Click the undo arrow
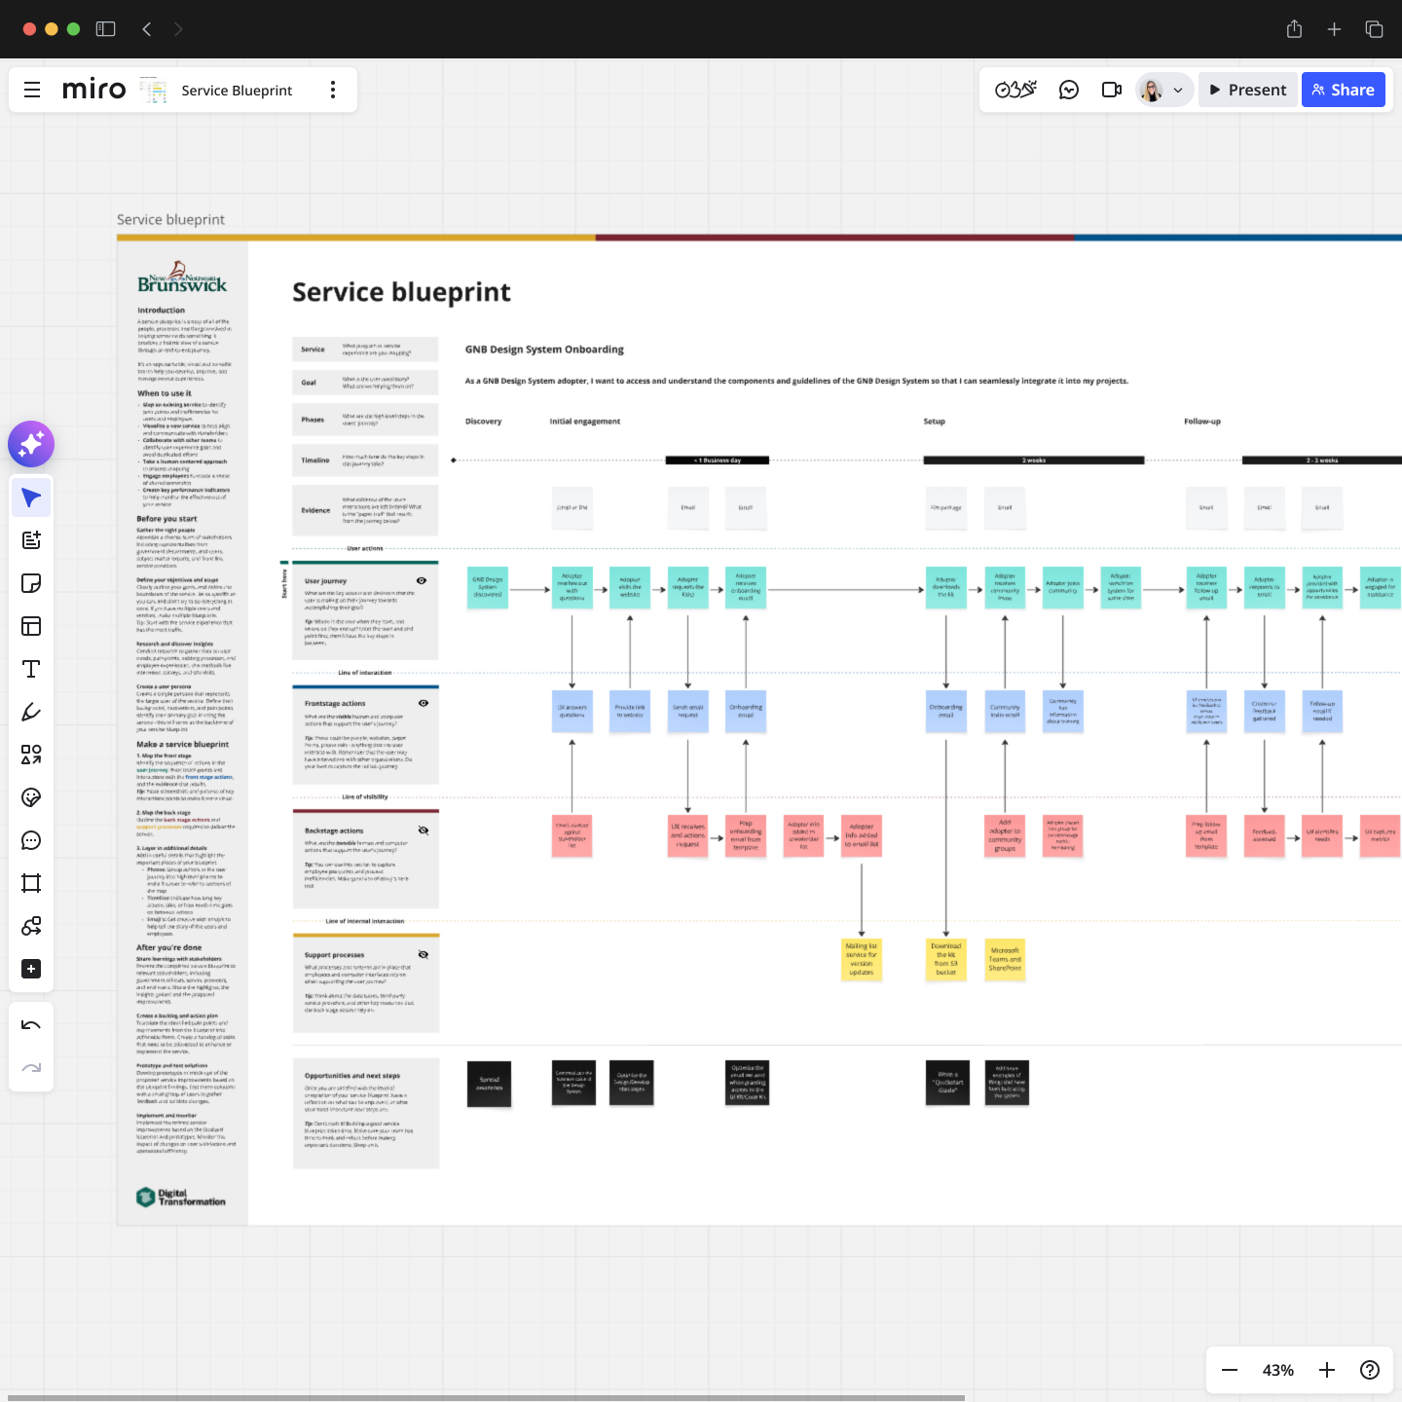Viewport: 1402px width, 1402px height. 31,1024
